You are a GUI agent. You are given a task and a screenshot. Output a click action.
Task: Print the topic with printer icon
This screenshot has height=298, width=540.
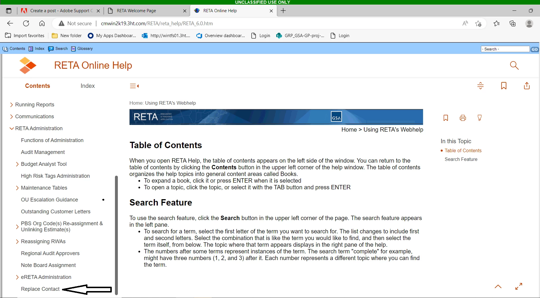(463, 118)
